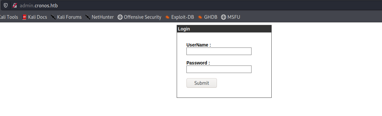Open the Kali Tools bookmark

[9, 17]
